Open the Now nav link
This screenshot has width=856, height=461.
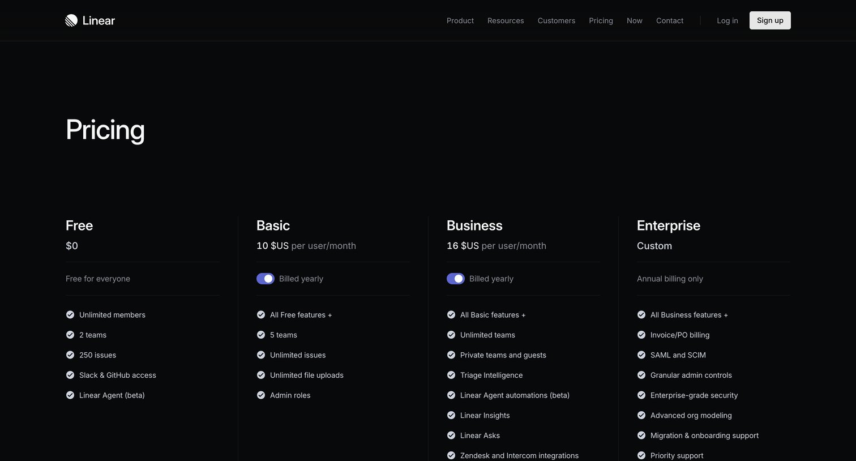click(635, 20)
